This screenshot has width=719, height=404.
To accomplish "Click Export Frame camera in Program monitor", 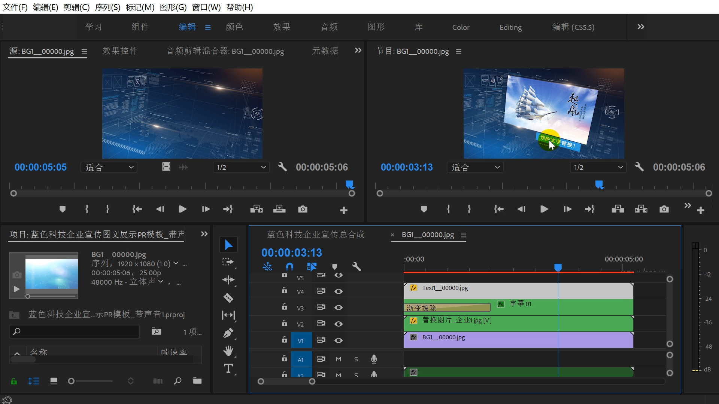I will coord(664,209).
